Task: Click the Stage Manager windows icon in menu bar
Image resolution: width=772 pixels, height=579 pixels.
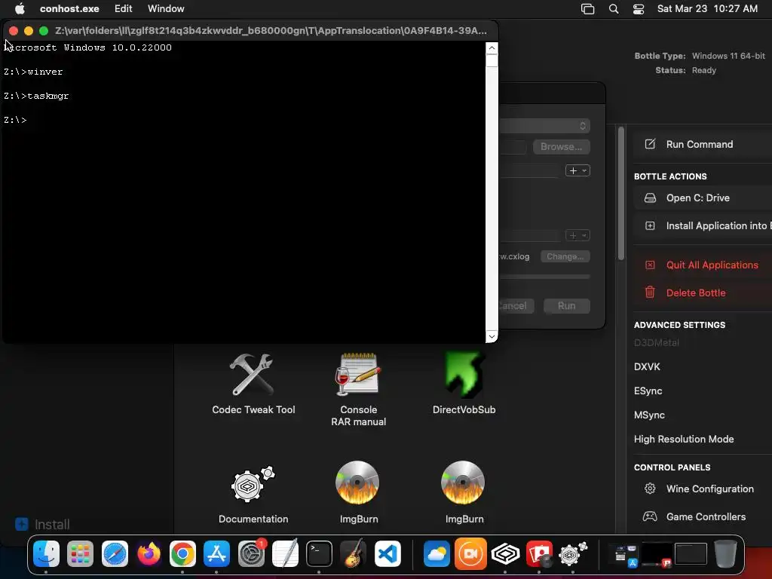Action: click(588, 9)
